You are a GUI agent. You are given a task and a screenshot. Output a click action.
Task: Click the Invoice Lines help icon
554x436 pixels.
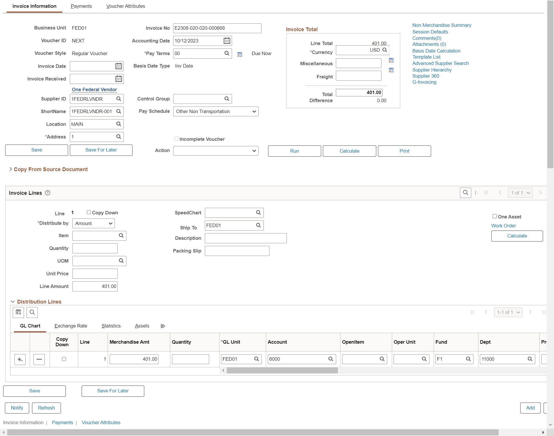click(48, 193)
